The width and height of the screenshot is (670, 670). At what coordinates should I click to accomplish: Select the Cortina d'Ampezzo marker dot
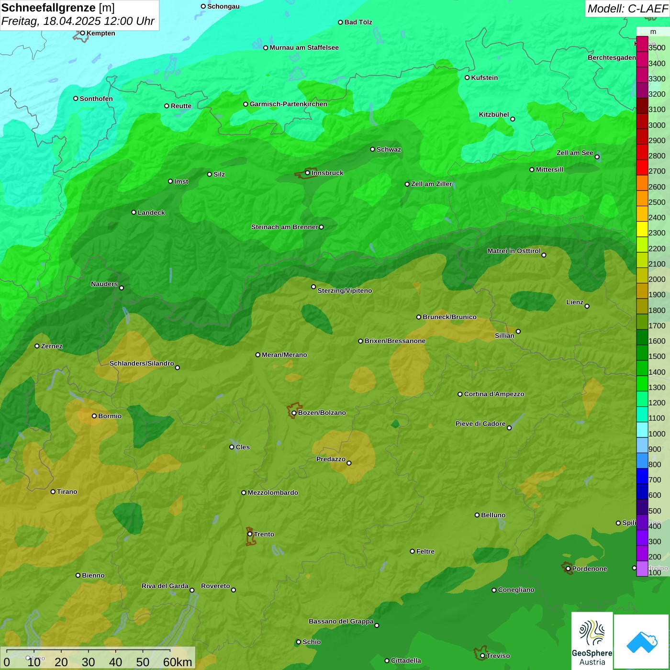pyautogui.click(x=460, y=394)
